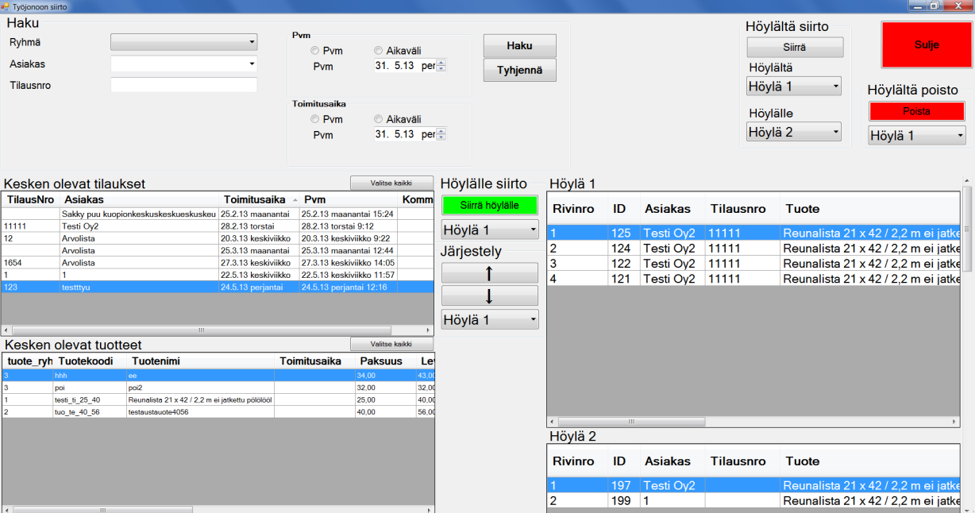This screenshot has height=513, width=975.
Task: Open Järjestely Höylä 1 dropdown
Action: click(489, 320)
